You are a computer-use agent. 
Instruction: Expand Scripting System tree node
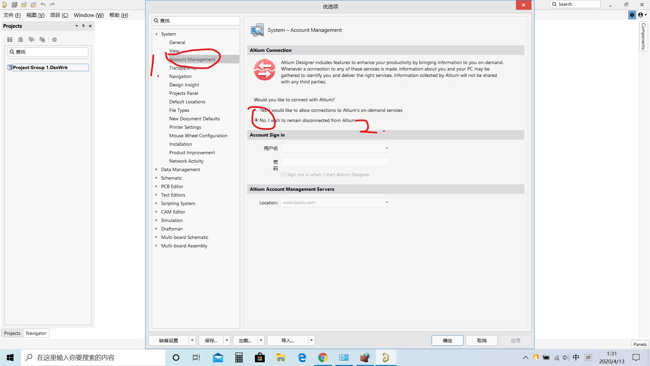[x=156, y=203]
